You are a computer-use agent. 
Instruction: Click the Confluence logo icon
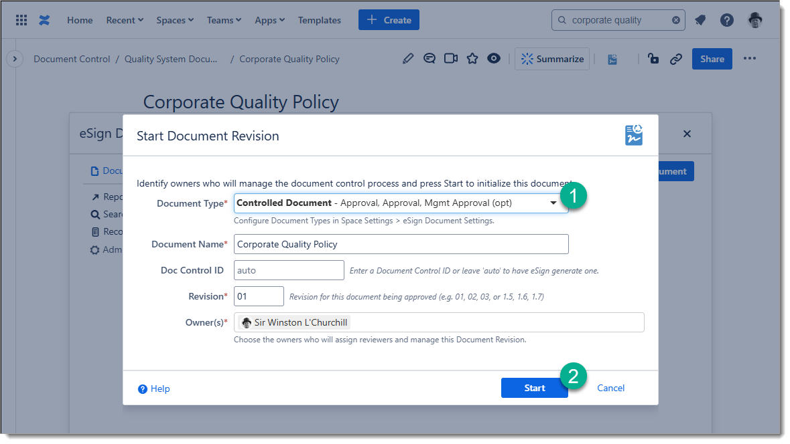(x=44, y=20)
